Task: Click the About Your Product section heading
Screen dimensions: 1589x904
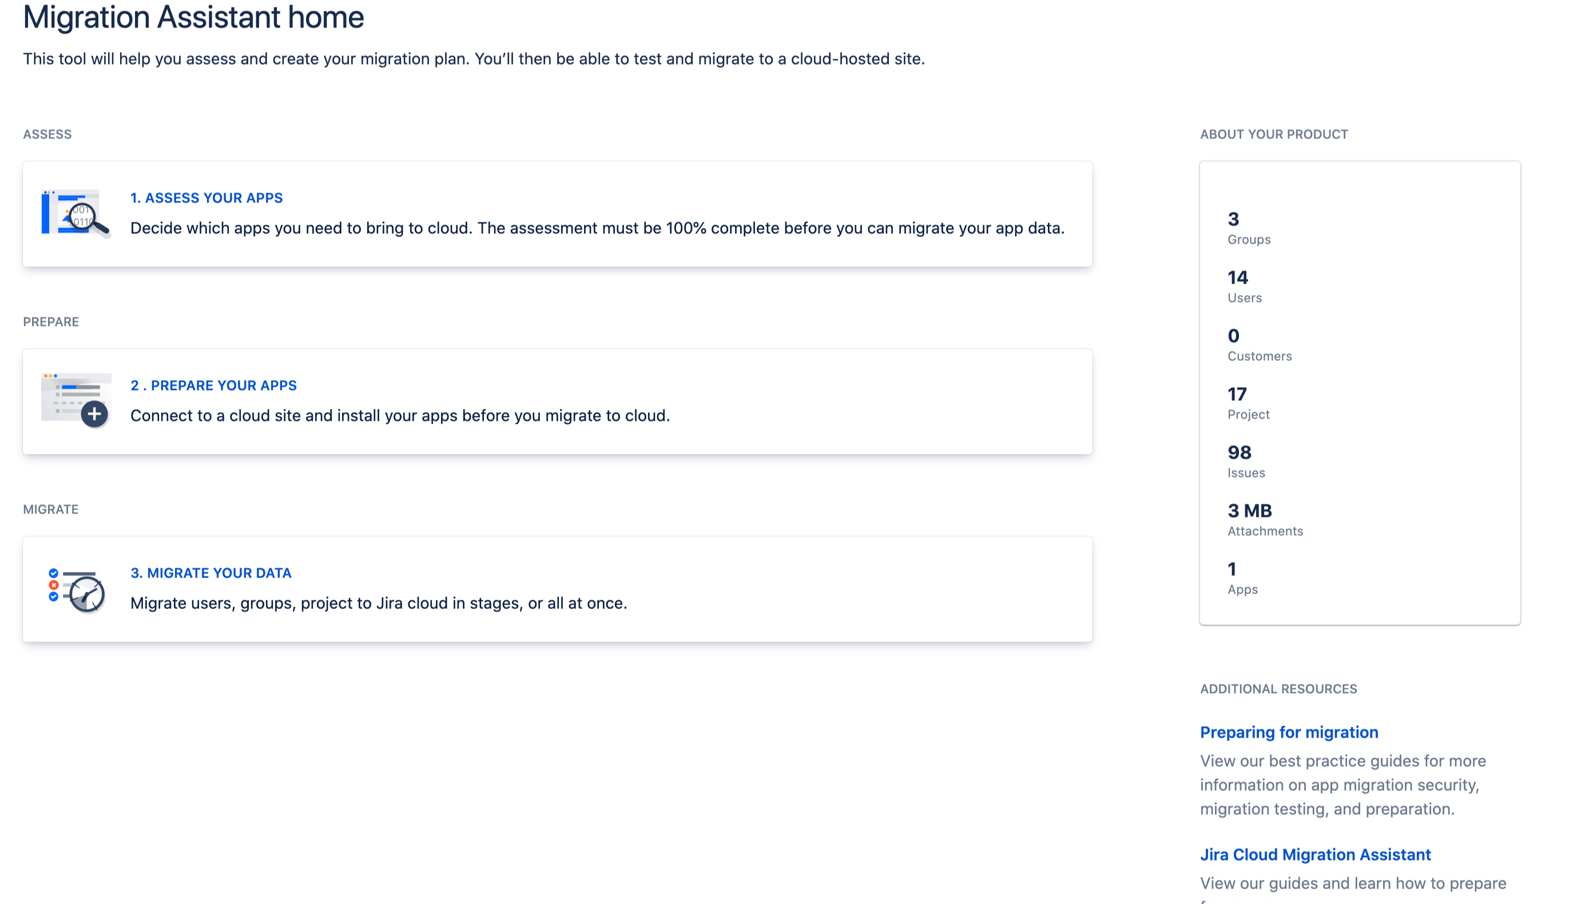Action: coord(1274,134)
